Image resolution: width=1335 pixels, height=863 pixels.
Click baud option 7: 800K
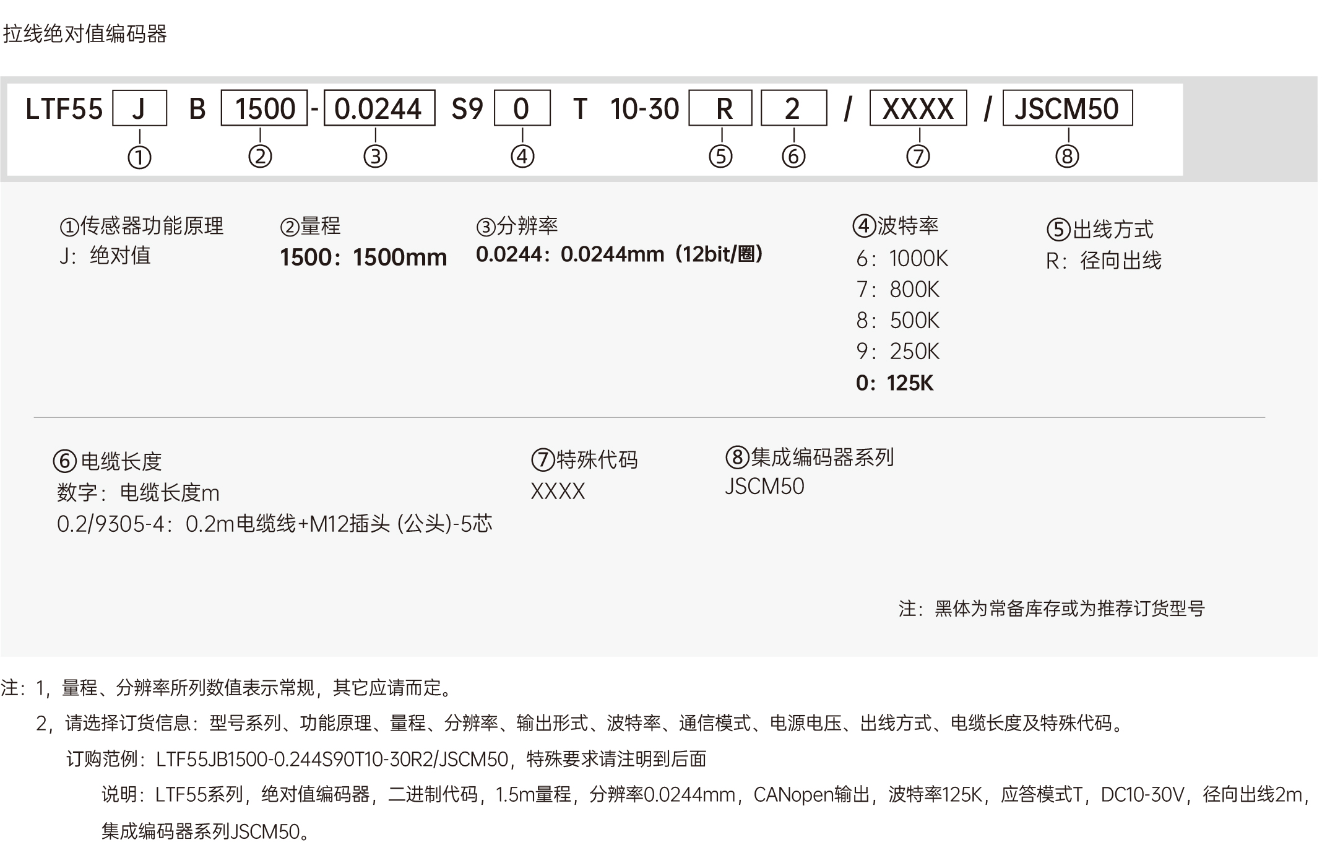[x=897, y=290]
